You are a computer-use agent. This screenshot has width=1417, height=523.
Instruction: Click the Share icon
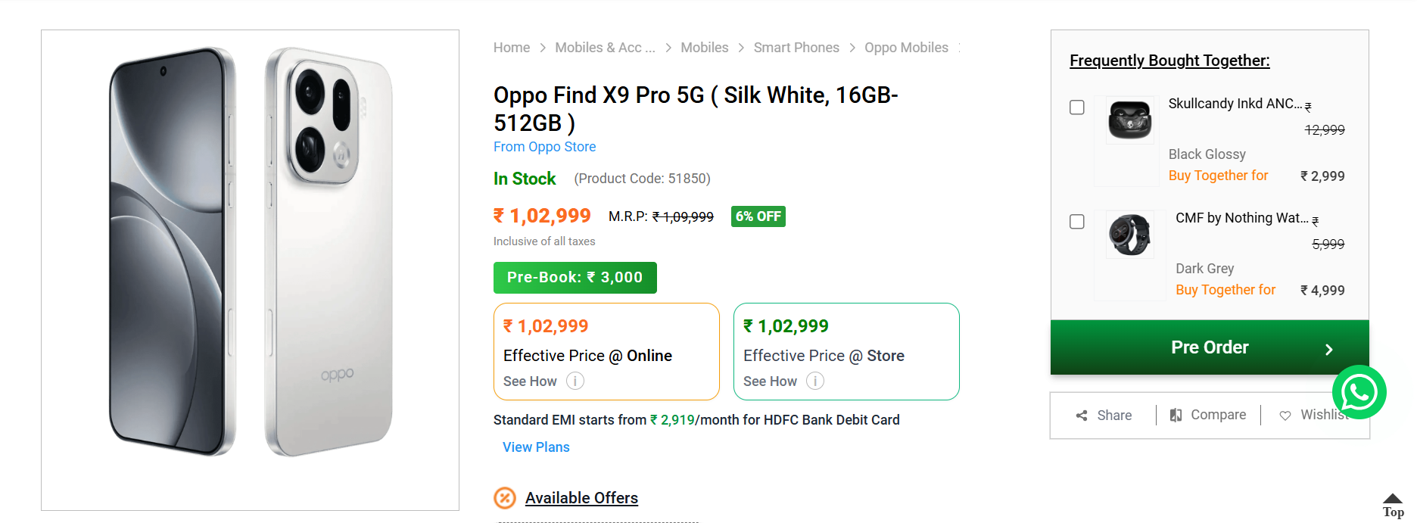[x=1082, y=416]
